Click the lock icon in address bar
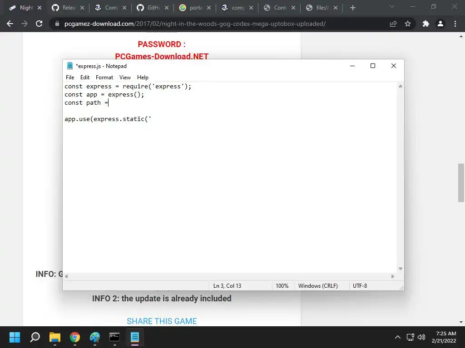 coord(57,24)
